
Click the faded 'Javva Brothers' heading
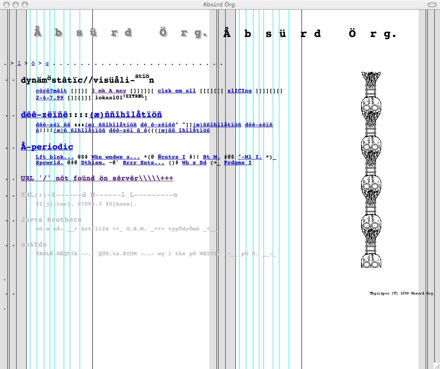[x=51, y=220]
